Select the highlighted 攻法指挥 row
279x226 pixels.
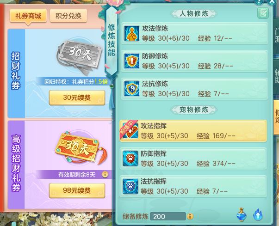[193, 131]
